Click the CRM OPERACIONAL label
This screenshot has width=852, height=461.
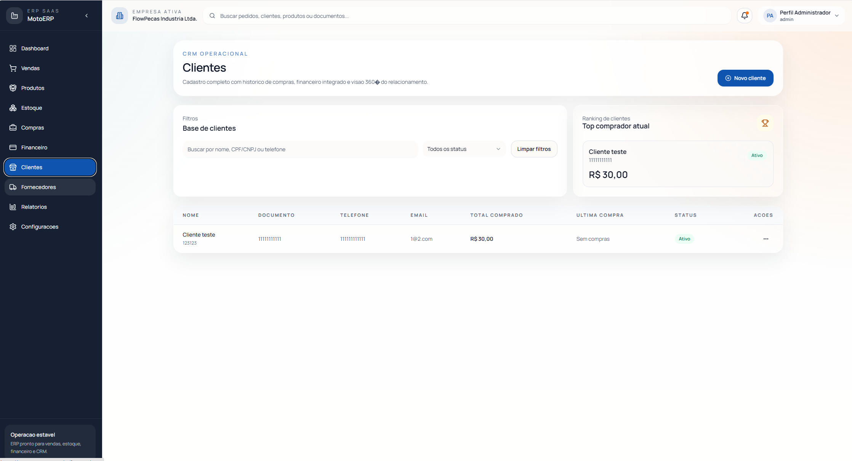[215, 54]
